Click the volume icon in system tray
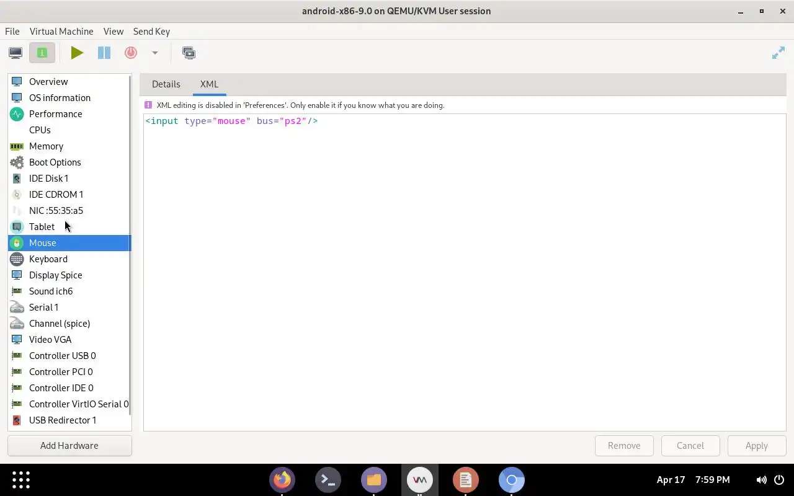 761,480
